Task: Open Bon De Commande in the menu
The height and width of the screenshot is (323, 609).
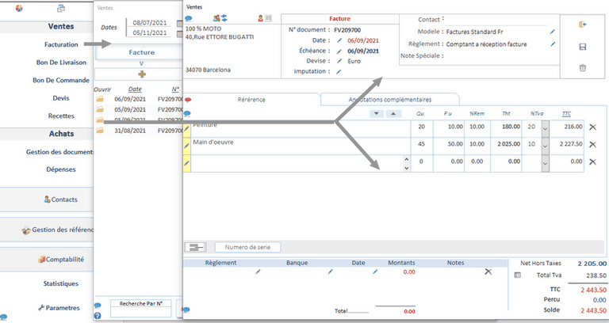Action: 61,80
